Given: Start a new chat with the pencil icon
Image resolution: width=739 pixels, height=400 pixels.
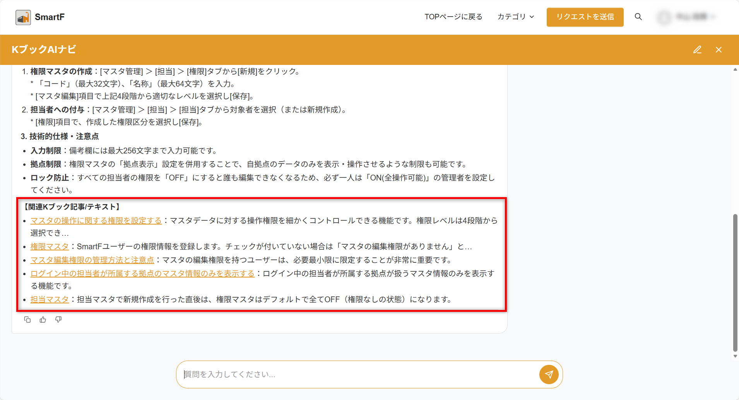Looking at the screenshot, I should (x=697, y=50).
